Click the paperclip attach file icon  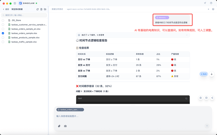pyautogui.click(x=59, y=126)
